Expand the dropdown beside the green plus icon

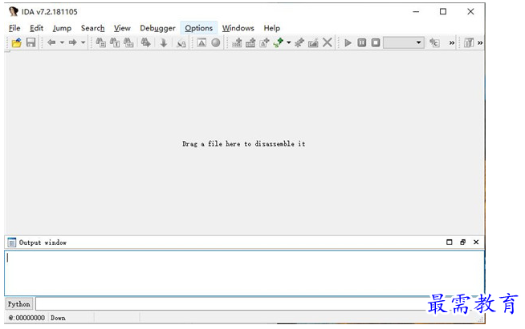289,42
